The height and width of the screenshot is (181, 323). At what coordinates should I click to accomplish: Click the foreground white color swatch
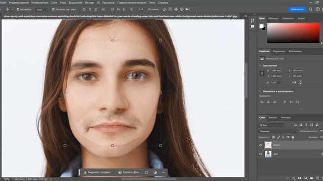tap(261, 26)
